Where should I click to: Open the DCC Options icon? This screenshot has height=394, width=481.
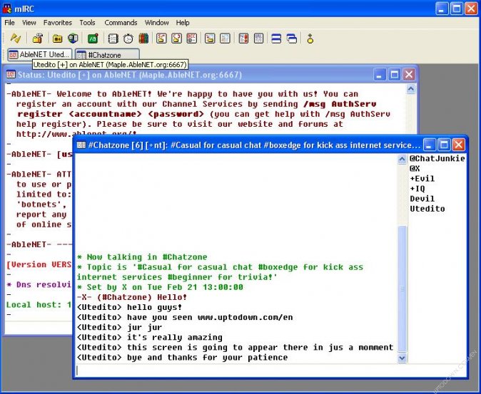click(x=191, y=38)
